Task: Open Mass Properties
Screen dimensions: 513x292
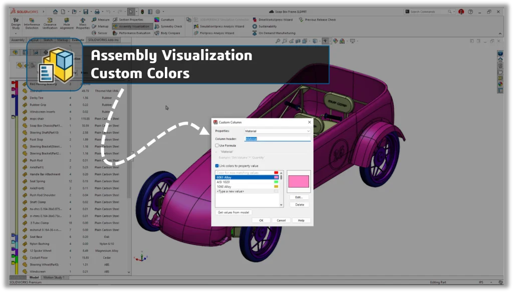Action: 82,23
